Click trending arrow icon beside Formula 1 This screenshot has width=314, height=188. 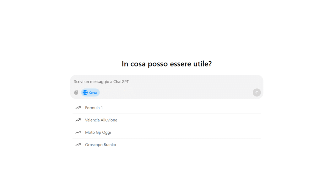pos(78,108)
